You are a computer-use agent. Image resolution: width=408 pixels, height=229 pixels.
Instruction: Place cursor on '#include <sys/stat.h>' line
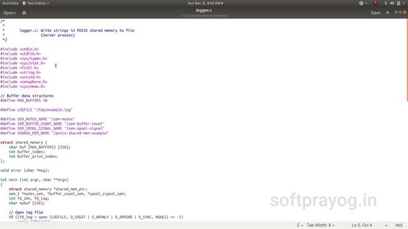(x=23, y=63)
